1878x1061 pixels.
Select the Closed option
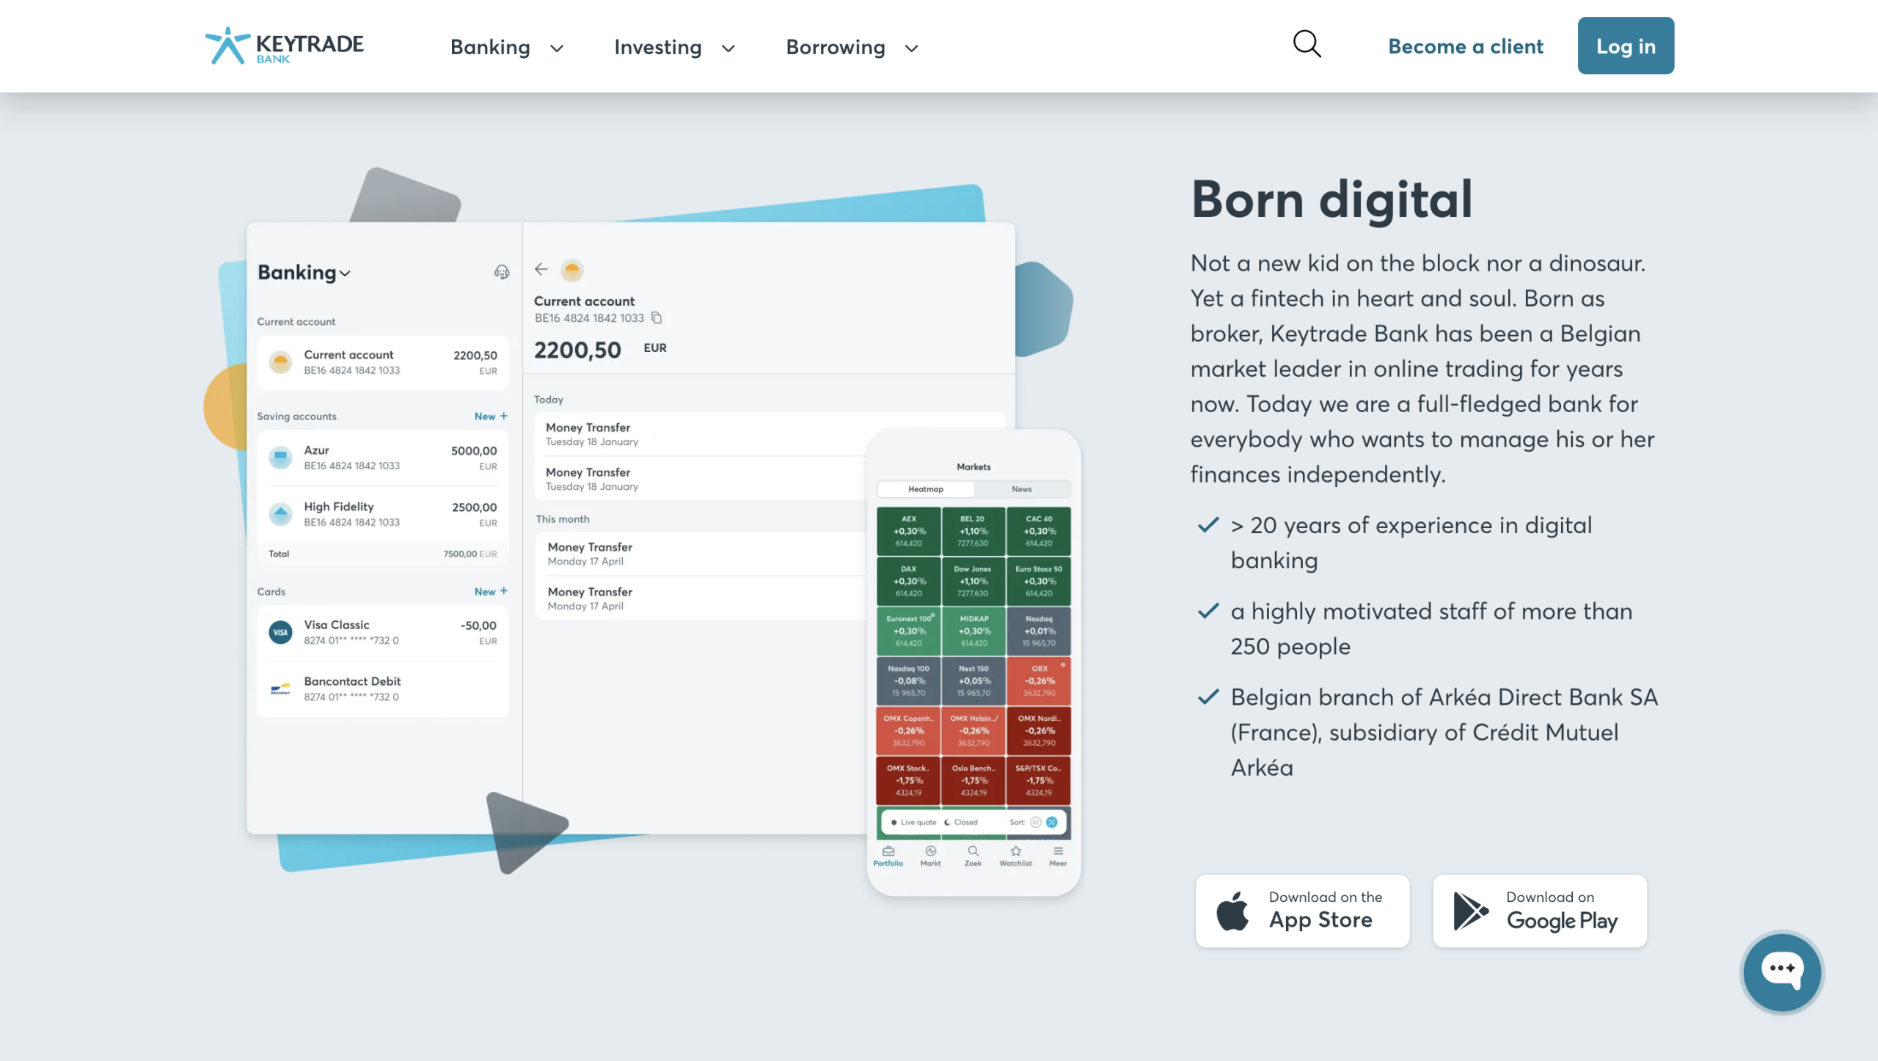(x=961, y=822)
